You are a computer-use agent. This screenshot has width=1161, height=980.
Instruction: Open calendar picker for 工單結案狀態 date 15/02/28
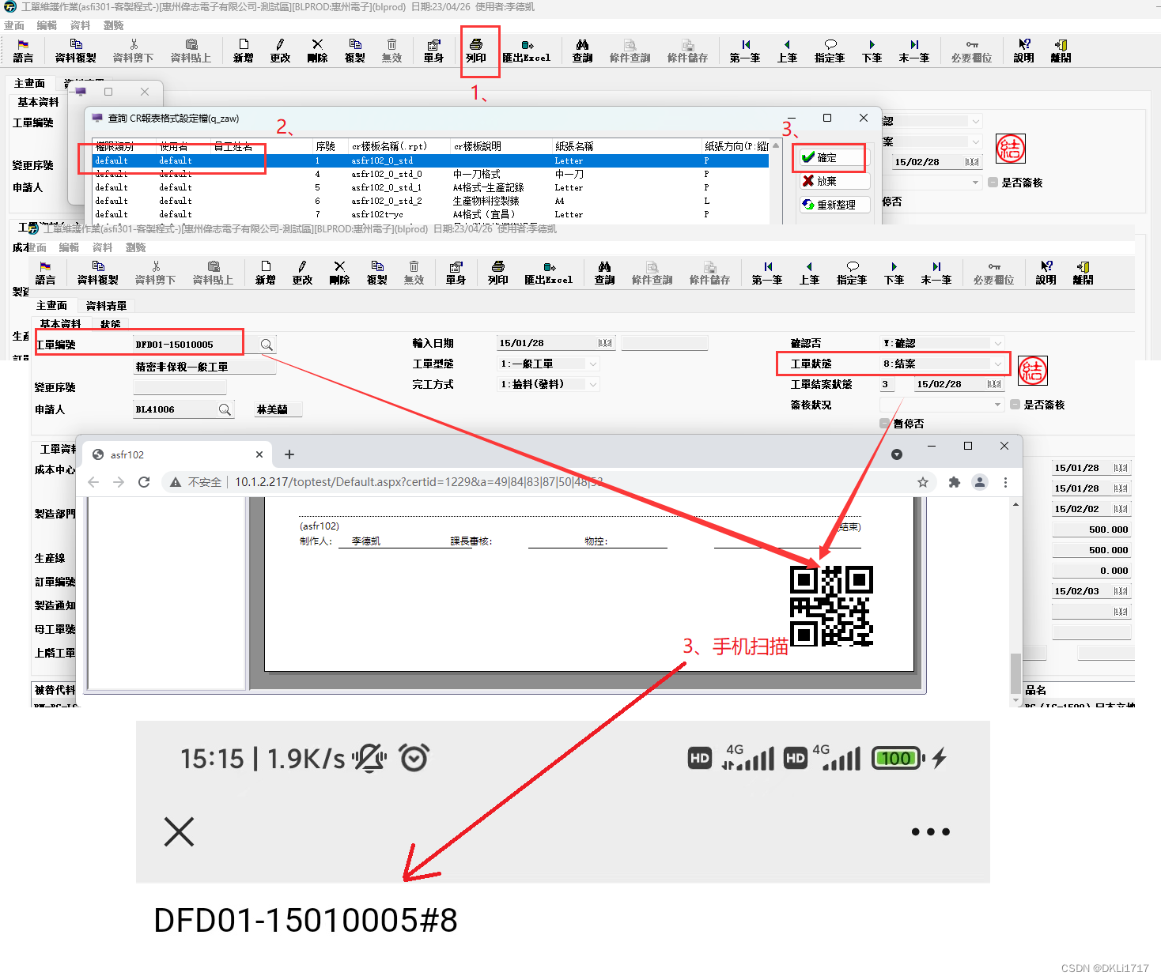[995, 384]
